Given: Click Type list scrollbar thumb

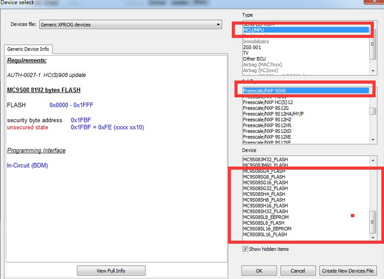Looking at the screenshot, I should click(x=373, y=45).
